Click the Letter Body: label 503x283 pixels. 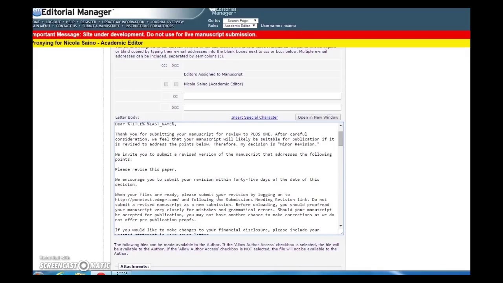pyautogui.click(x=127, y=117)
